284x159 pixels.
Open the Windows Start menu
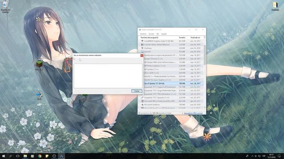tap(3, 156)
